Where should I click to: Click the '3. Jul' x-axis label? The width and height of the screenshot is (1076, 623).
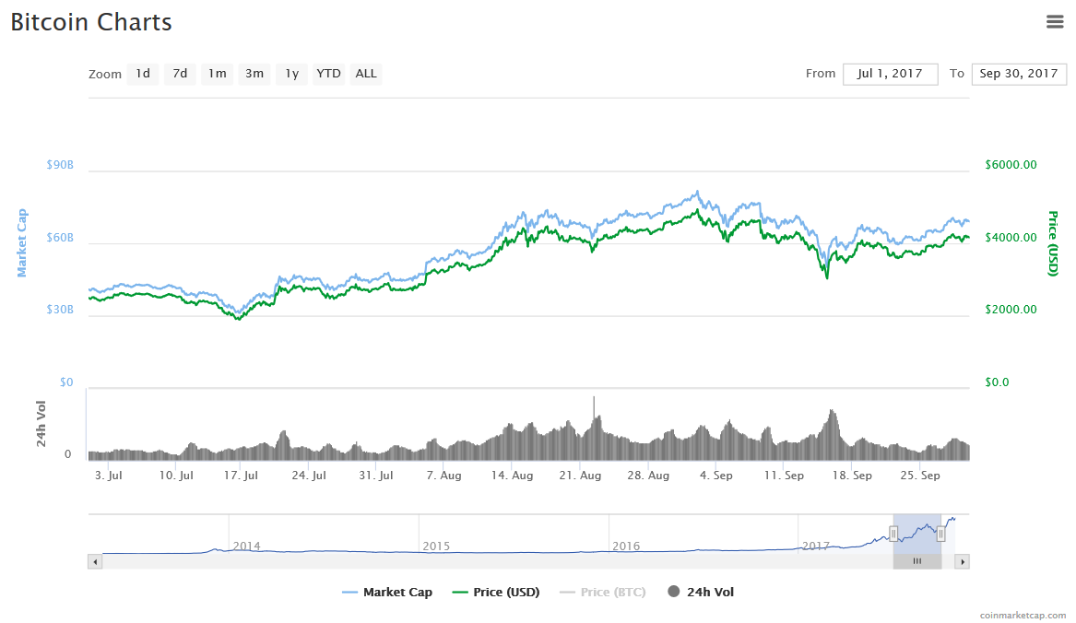(x=109, y=476)
